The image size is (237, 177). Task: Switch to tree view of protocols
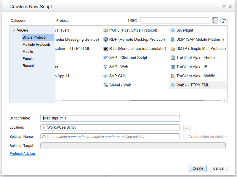pyautogui.click(x=224, y=20)
